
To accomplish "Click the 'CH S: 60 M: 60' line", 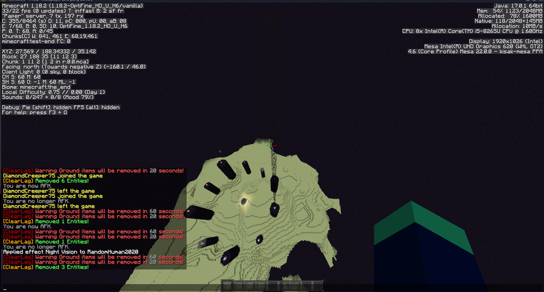I will click(21, 77).
